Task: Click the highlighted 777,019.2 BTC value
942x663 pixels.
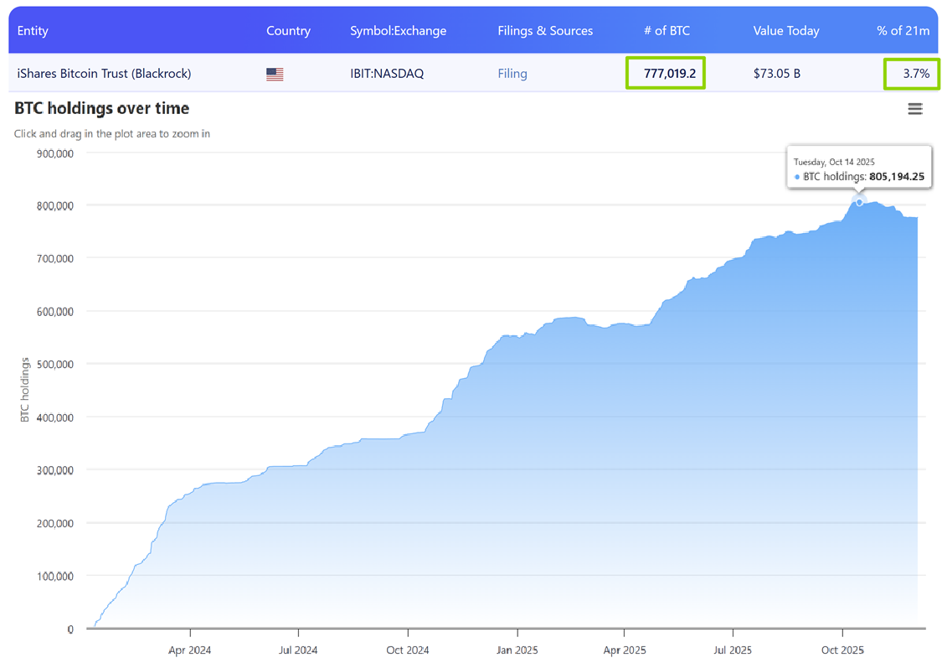Action: [x=665, y=74]
